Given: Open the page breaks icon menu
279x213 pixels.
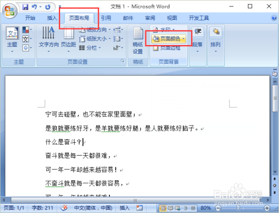Looking at the screenshot, I should (x=118, y=30).
